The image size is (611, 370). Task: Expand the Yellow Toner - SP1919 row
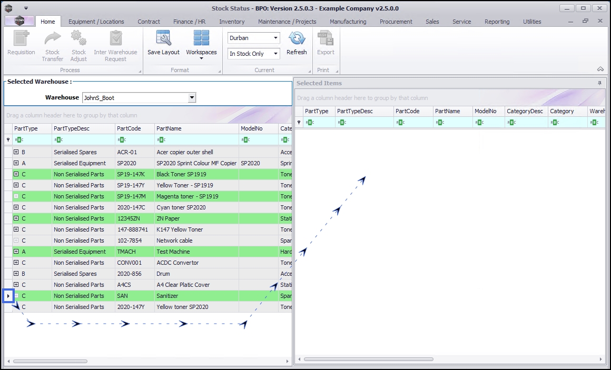coord(16,185)
